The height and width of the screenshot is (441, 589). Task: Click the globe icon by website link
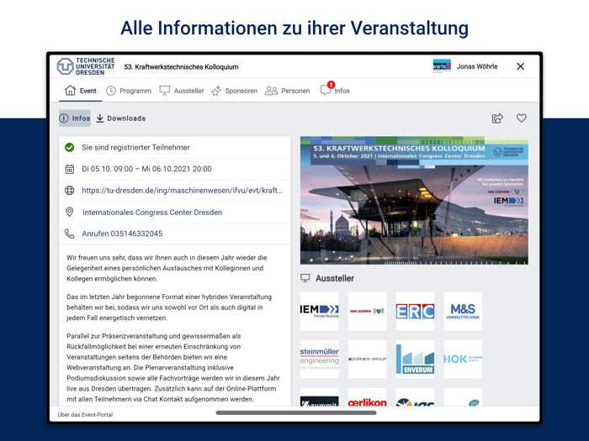[70, 191]
